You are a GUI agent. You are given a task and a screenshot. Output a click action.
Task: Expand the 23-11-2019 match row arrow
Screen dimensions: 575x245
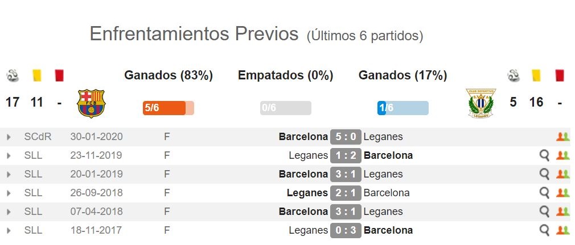[9, 156]
